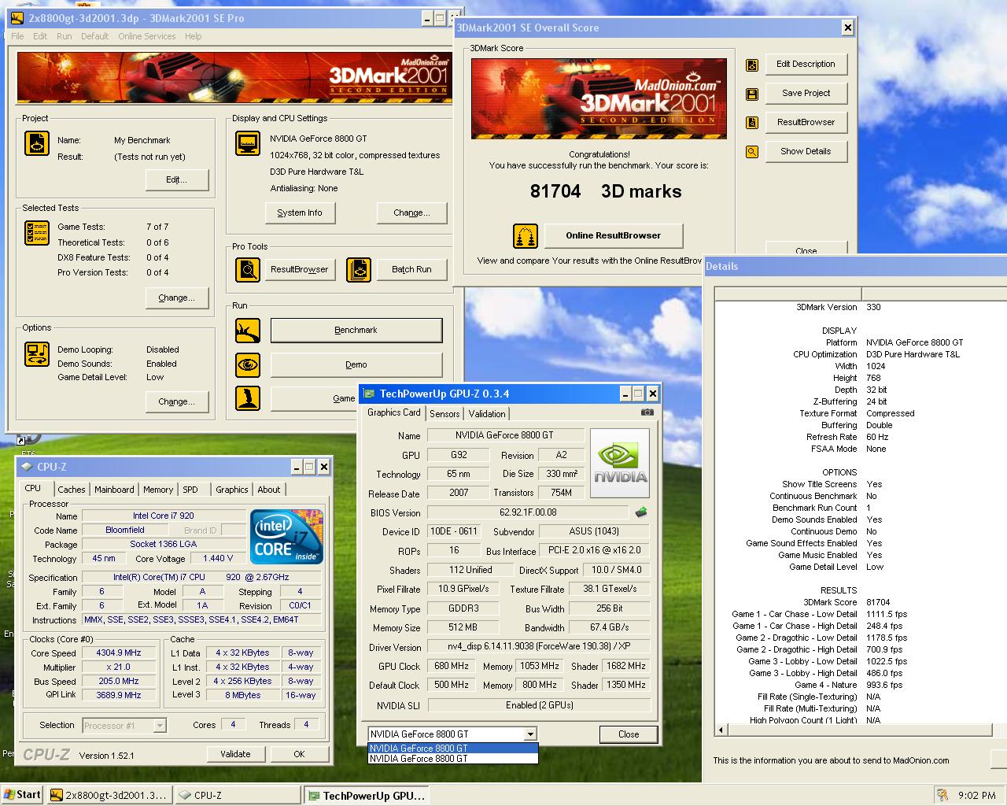This screenshot has height=806, width=1007.
Task: Click the Save Project floppy icon
Action: 752,94
